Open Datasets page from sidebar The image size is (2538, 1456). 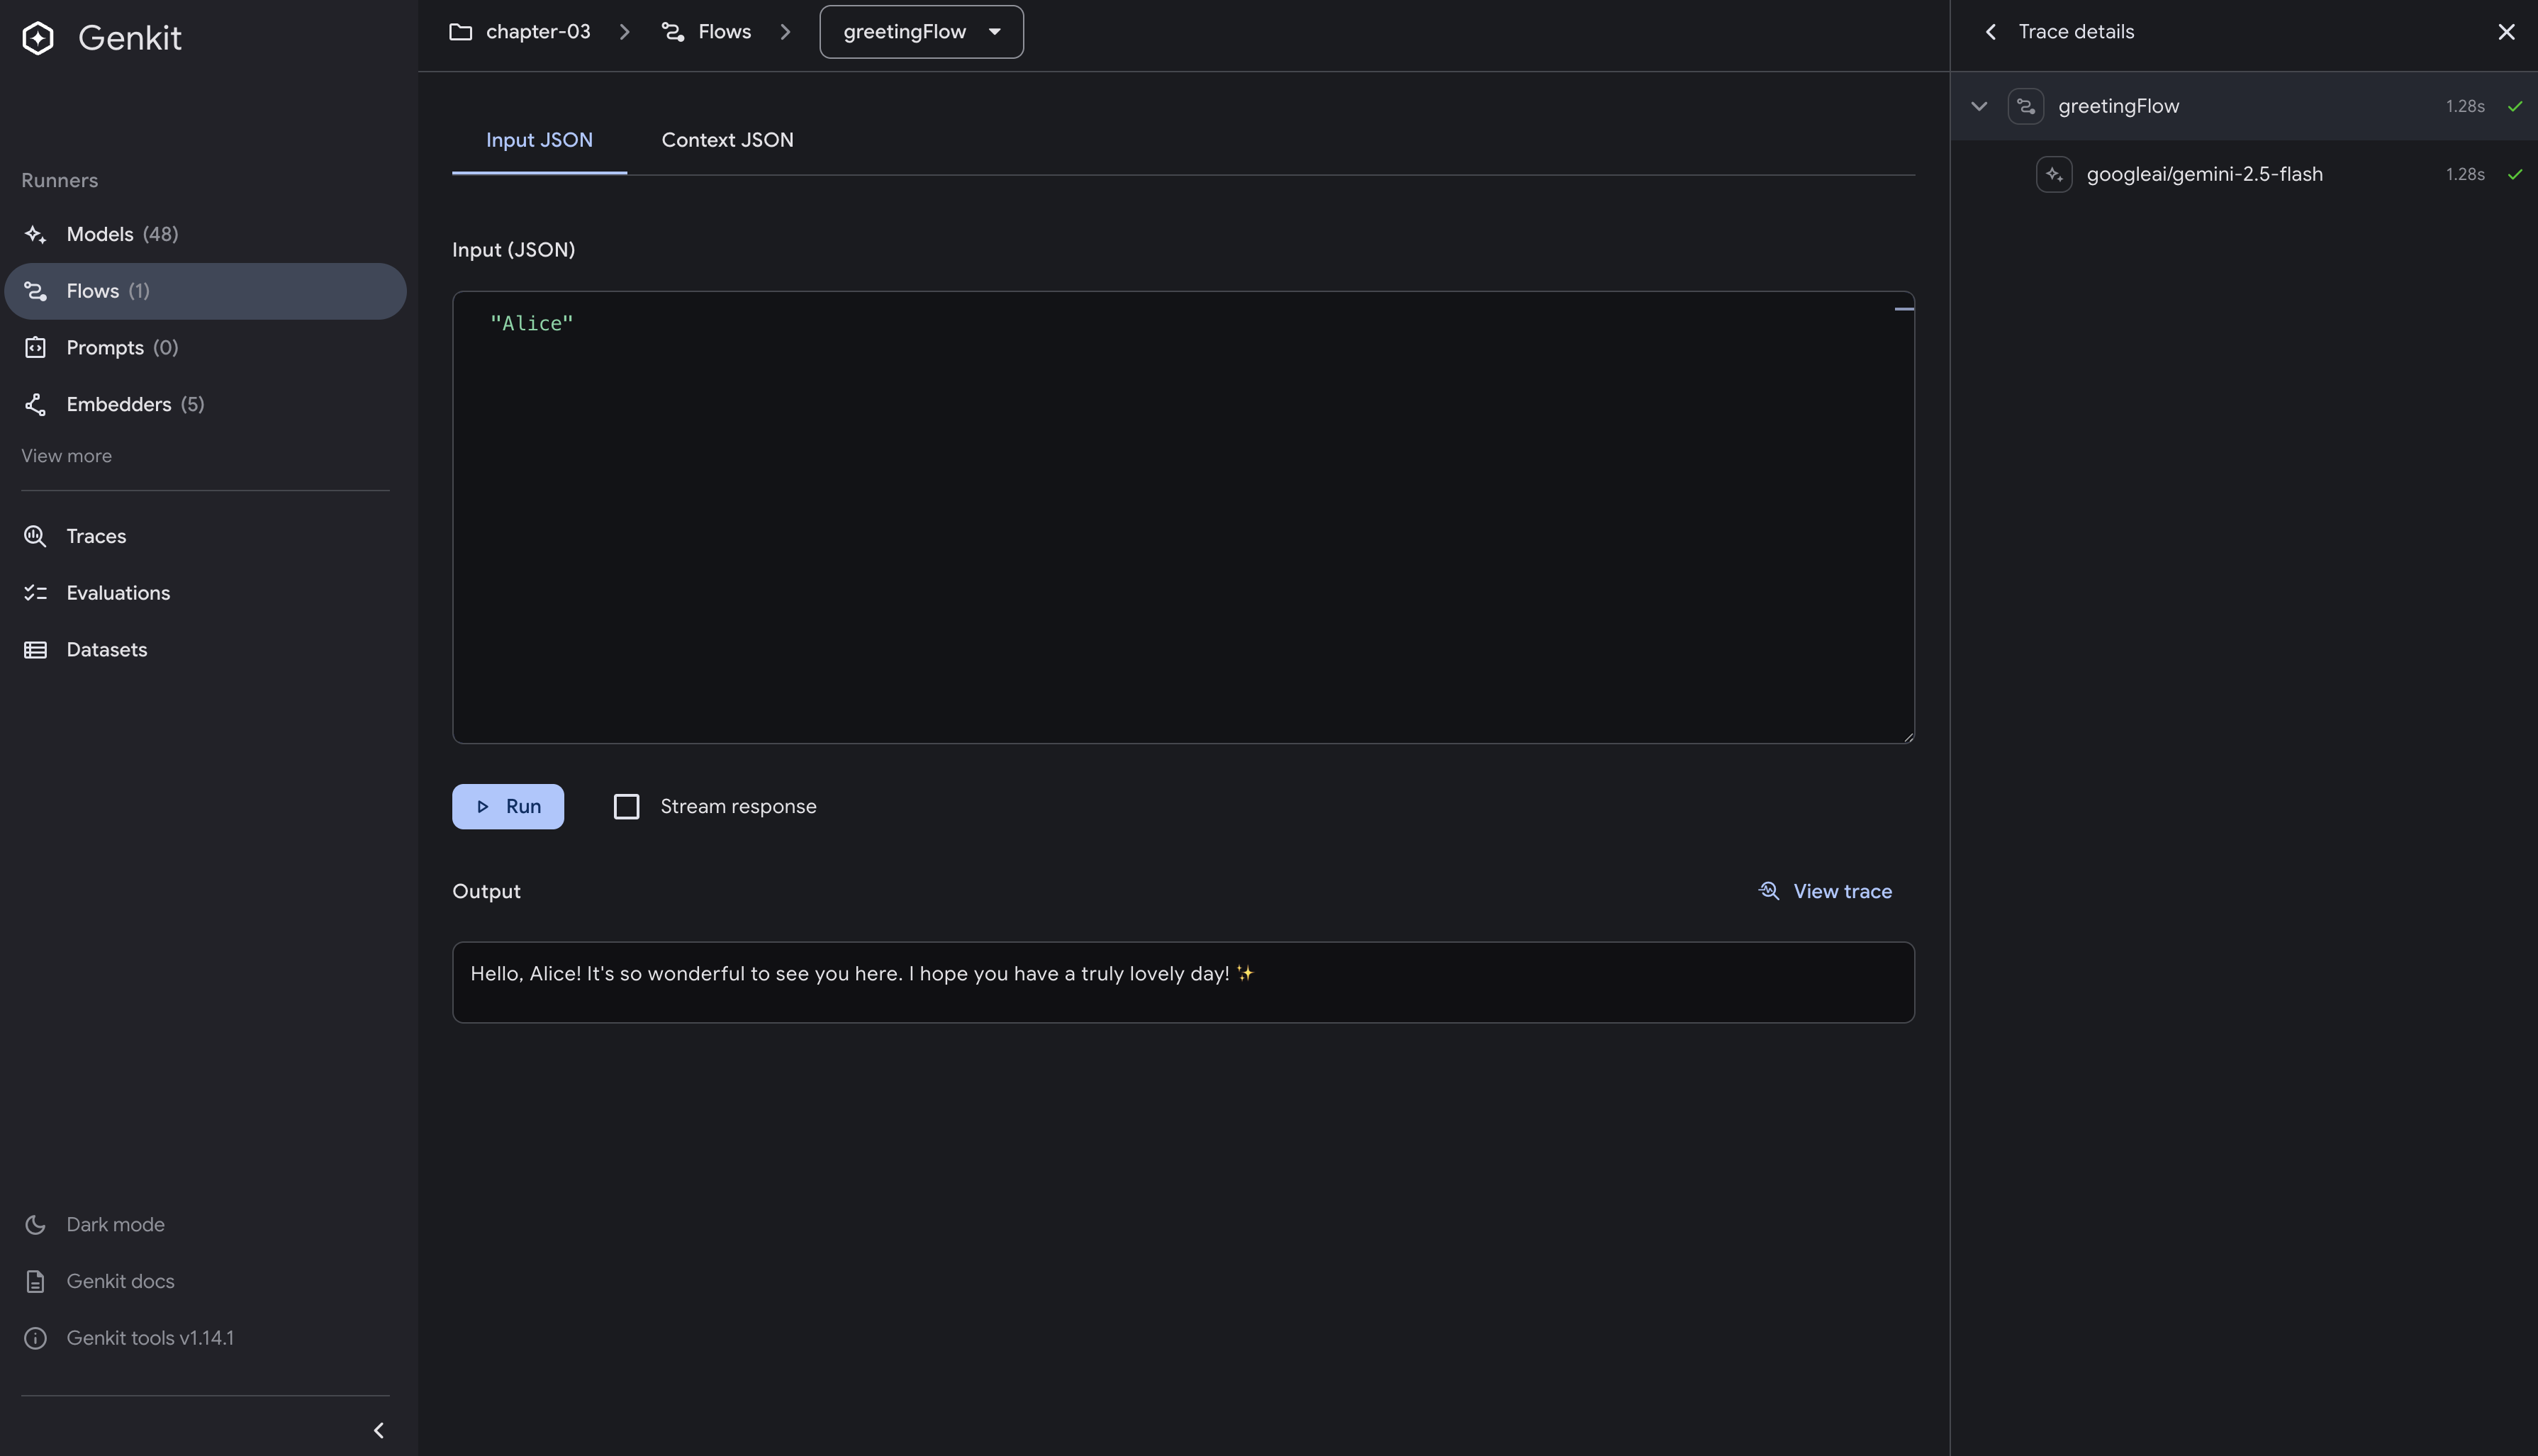(x=205, y=650)
